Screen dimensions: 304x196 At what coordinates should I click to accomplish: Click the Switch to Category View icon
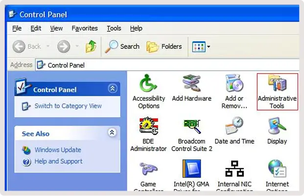pos(26,106)
